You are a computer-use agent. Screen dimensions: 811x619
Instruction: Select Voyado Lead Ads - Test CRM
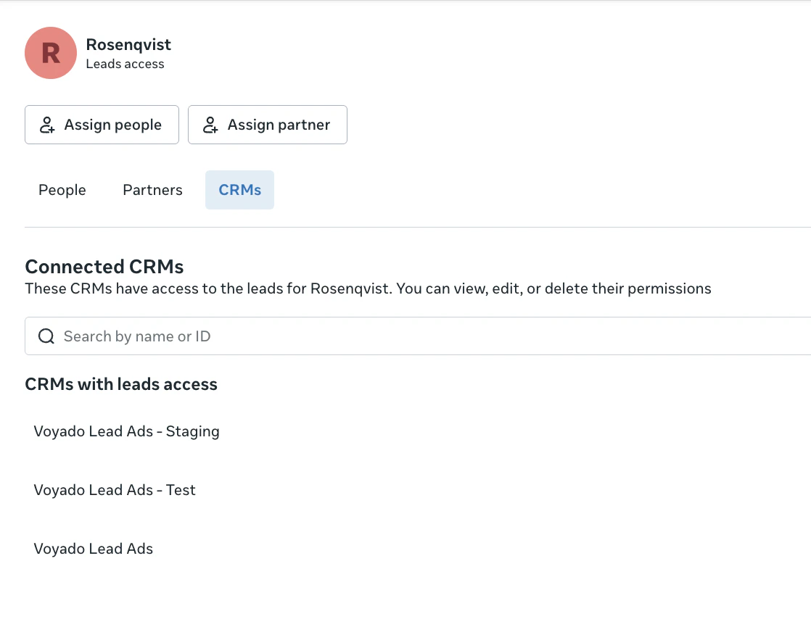click(x=115, y=490)
